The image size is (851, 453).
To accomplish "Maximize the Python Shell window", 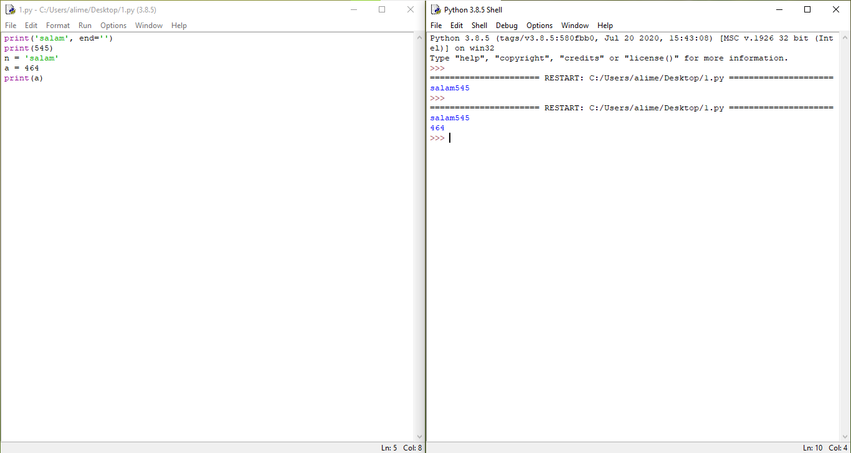I will pos(807,10).
